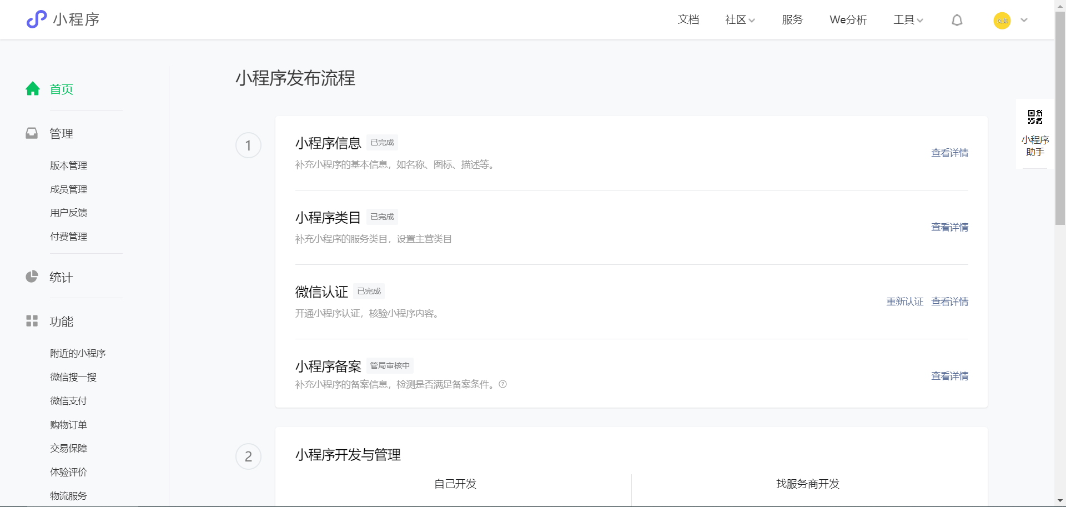The image size is (1066, 507).
Task: Open 用户反馈 in the sidebar
Action: (68, 213)
